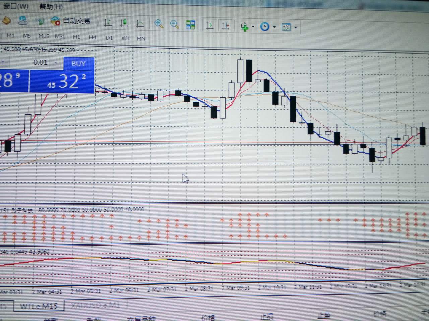The width and height of the screenshot is (429, 321).
Task: Open the 窗口(W) menu
Action: tap(16, 6)
